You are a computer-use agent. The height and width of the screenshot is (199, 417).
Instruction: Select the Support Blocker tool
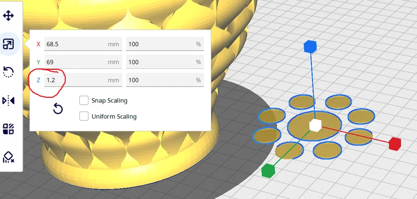[x=8, y=157]
